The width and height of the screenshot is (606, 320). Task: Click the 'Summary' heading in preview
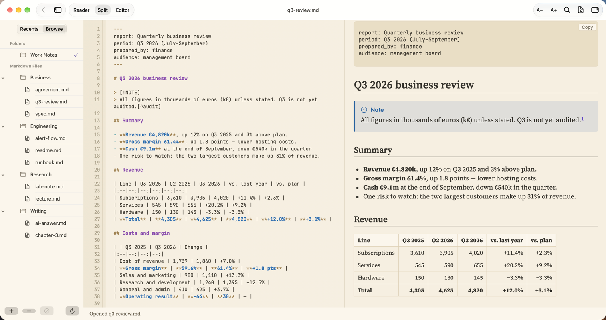click(x=373, y=150)
